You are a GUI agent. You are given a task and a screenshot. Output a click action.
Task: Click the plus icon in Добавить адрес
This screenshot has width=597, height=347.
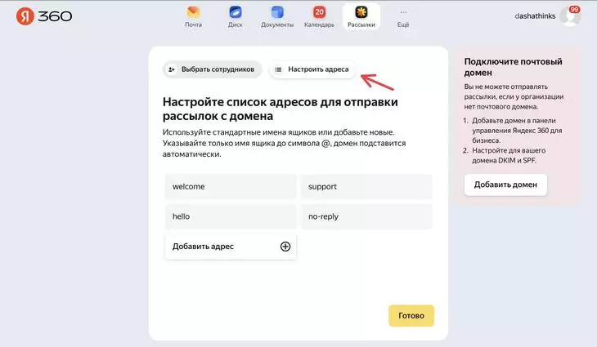pyautogui.click(x=285, y=247)
